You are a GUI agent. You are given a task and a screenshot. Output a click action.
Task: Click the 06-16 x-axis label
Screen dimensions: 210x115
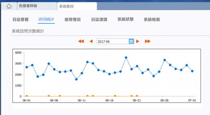click(x=109, y=100)
